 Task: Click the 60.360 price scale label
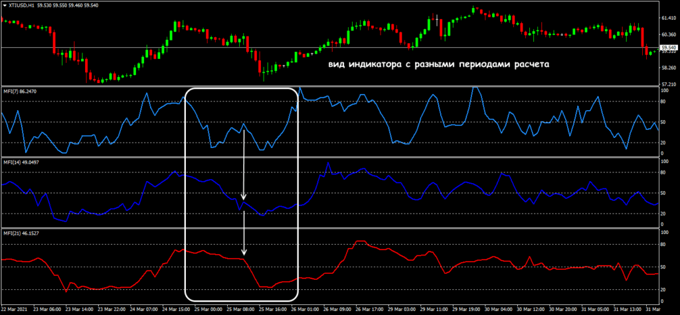click(x=668, y=34)
